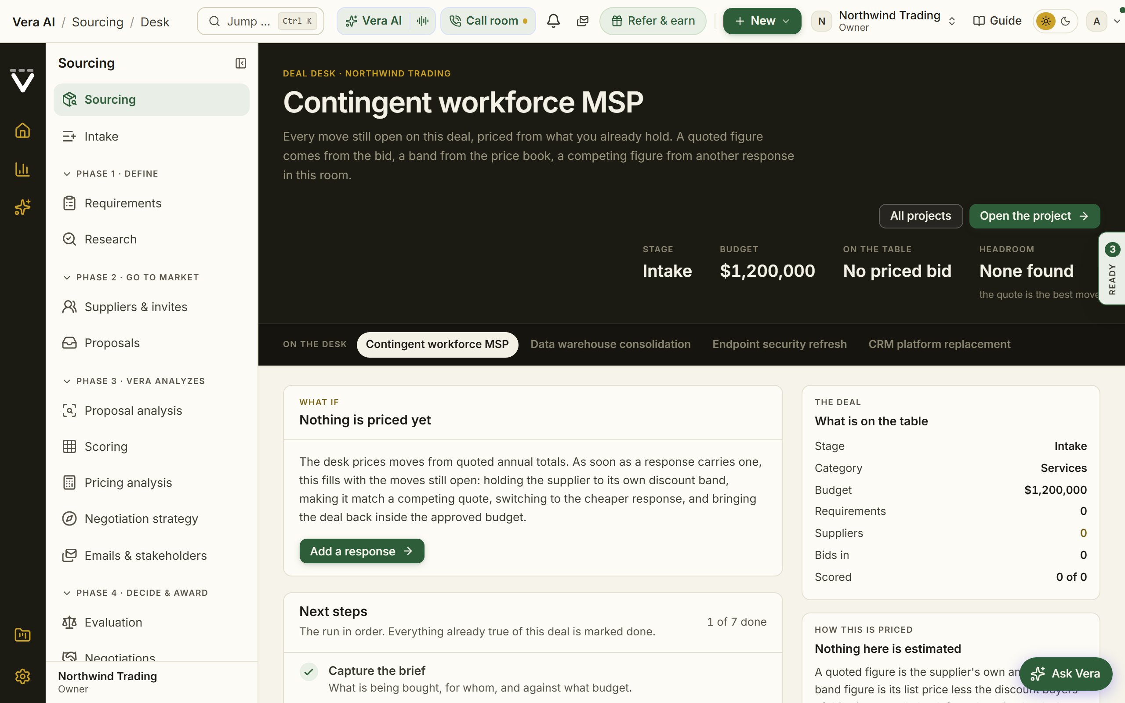The height and width of the screenshot is (703, 1125).
Task: Click the Proposal analysis scan icon
Action: [69, 410]
